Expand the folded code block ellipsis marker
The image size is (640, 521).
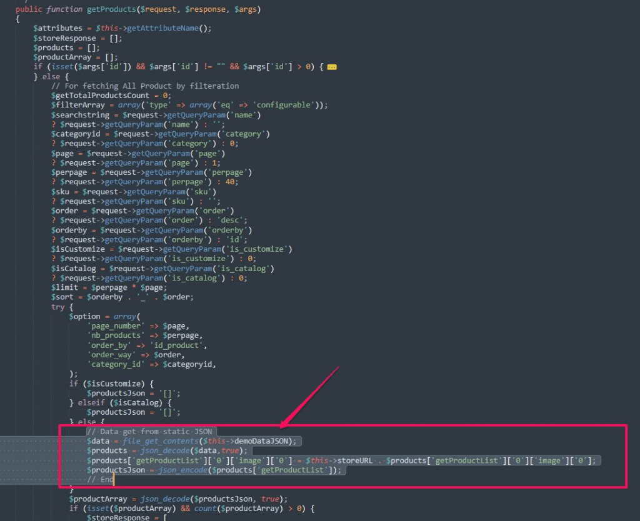pyautogui.click(x=332, y=67)
